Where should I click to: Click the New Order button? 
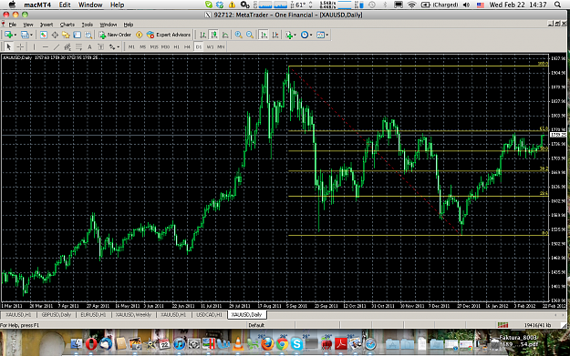tap(115, 35)
